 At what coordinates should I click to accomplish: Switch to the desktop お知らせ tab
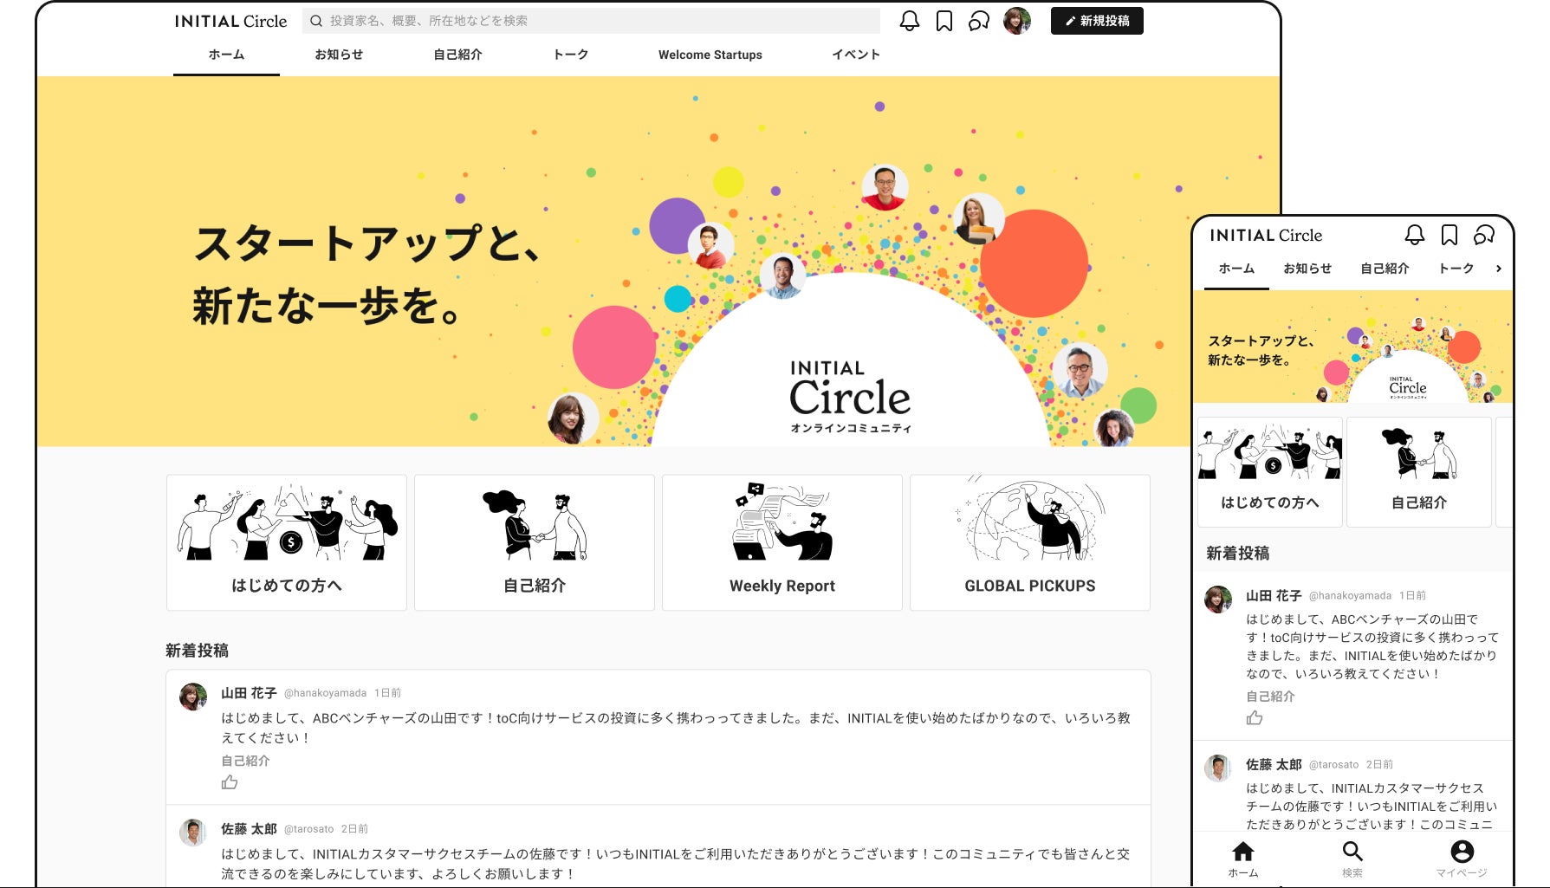pos(339,55)
